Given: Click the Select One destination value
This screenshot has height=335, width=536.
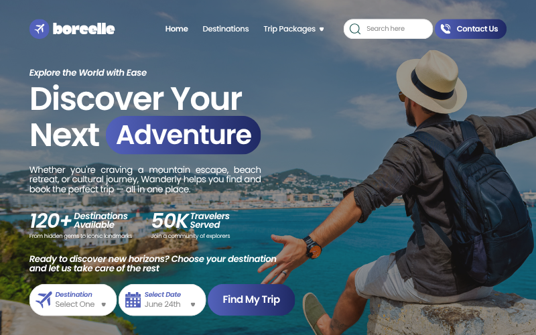Looking at the screenshot, I should click(x=75, y=304).
